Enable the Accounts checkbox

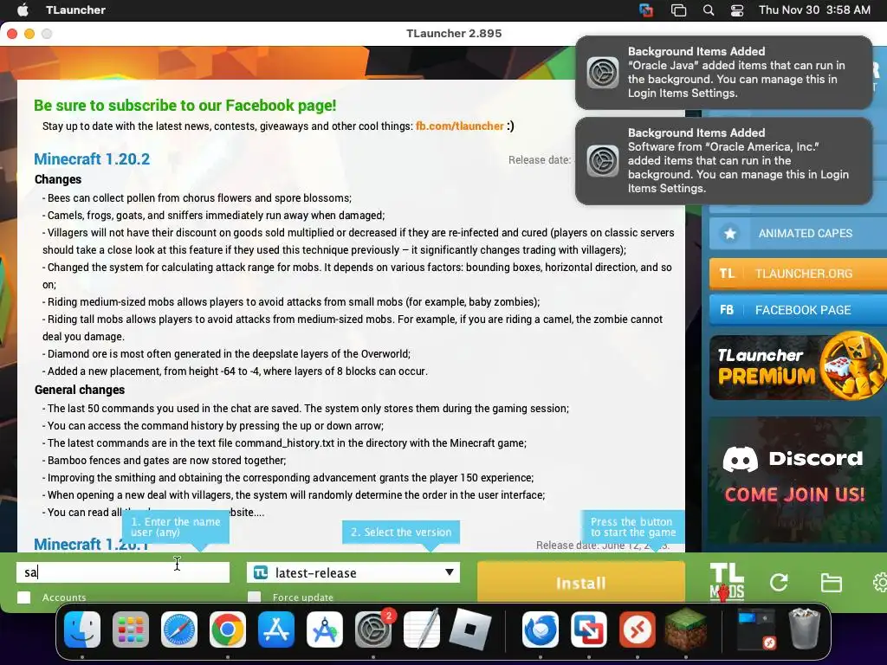pyautogui.click(x=23, y=597)
